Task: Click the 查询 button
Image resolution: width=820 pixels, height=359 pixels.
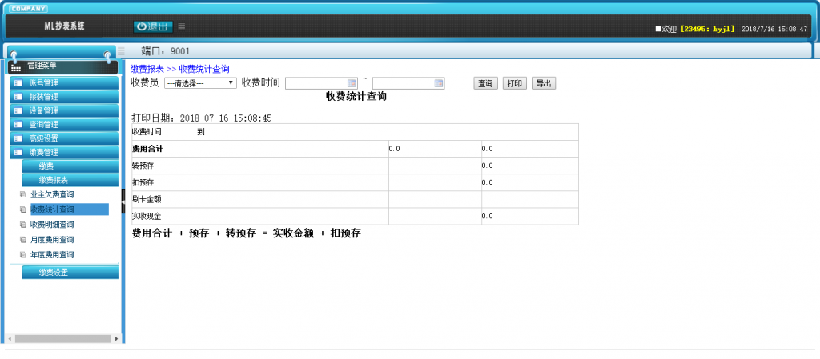Action: click(485, 83)
